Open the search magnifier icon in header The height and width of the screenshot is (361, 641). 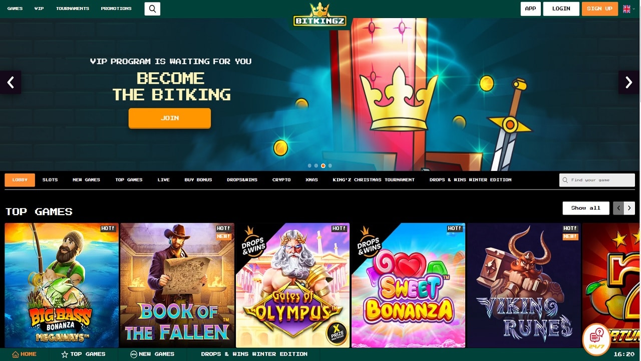152,9
